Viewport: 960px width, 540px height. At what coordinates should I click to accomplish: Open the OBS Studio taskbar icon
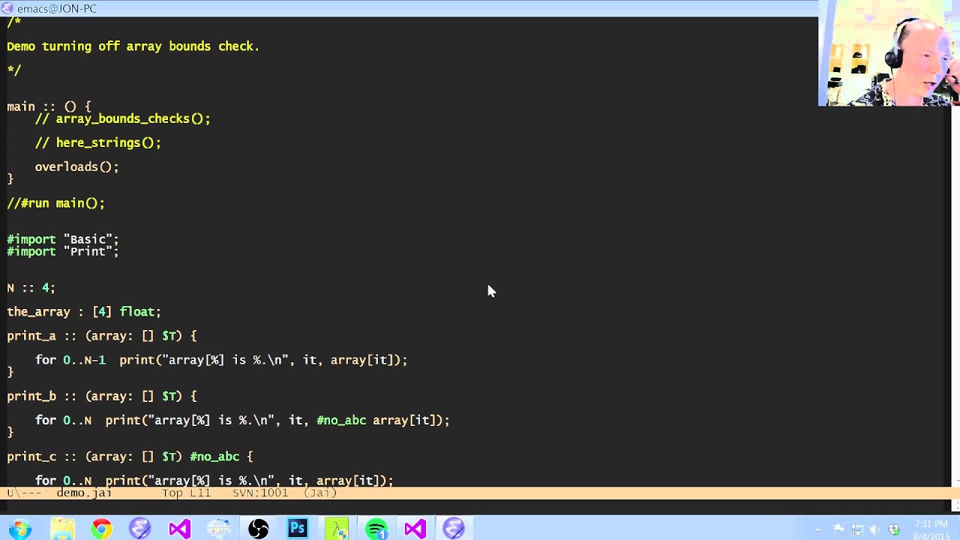pos(258,529)
